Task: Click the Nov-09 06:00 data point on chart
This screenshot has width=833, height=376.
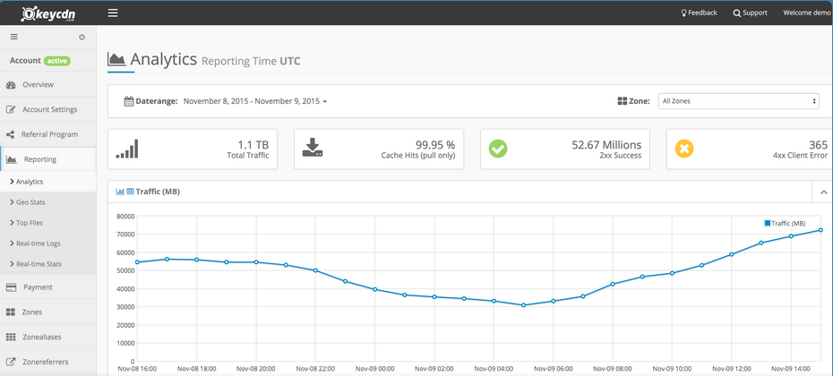Action: (553, 301)
